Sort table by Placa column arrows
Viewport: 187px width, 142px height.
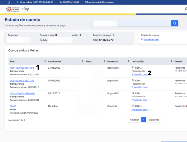tap(104, 61)
